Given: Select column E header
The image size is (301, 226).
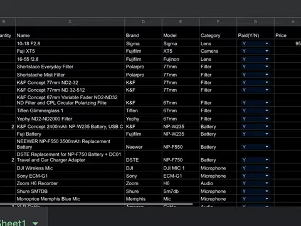Looking at the screenshot, I should (181, 22).
